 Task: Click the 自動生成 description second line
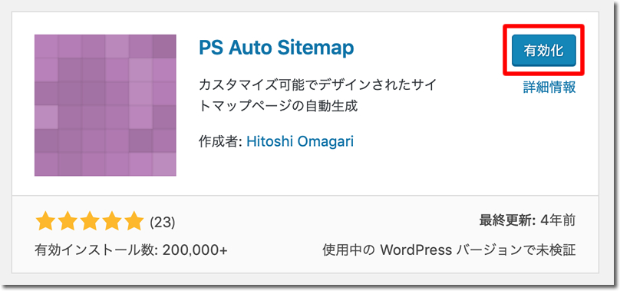coord(279,106)
